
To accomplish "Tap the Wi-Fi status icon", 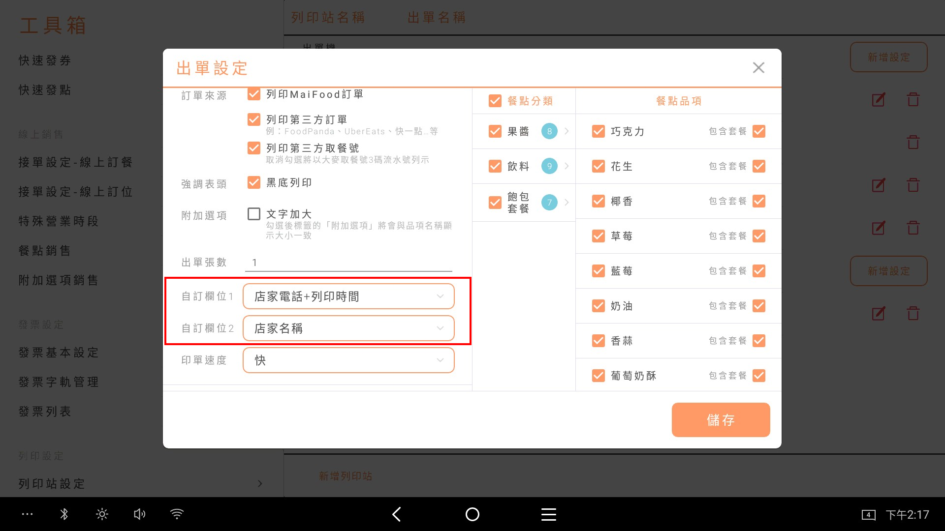I will tap(177, 514).
